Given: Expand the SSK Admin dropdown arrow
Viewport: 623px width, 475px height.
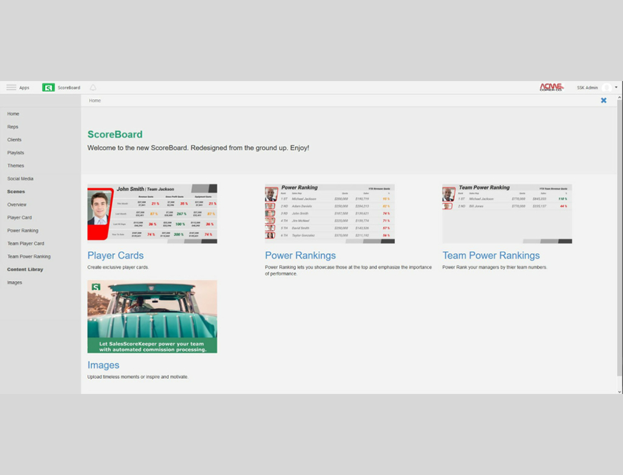Looking at the screenshot, I should click(x=616, y=87).
